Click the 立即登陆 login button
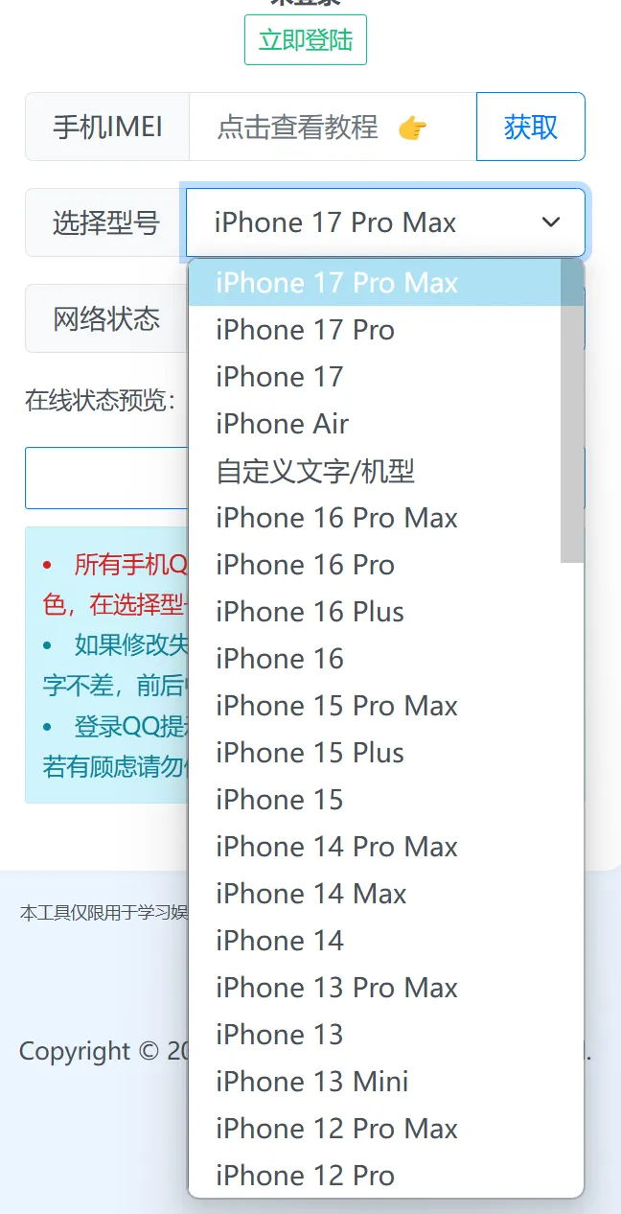Viewport: 621px width, 1214px height. click(306, 39)
